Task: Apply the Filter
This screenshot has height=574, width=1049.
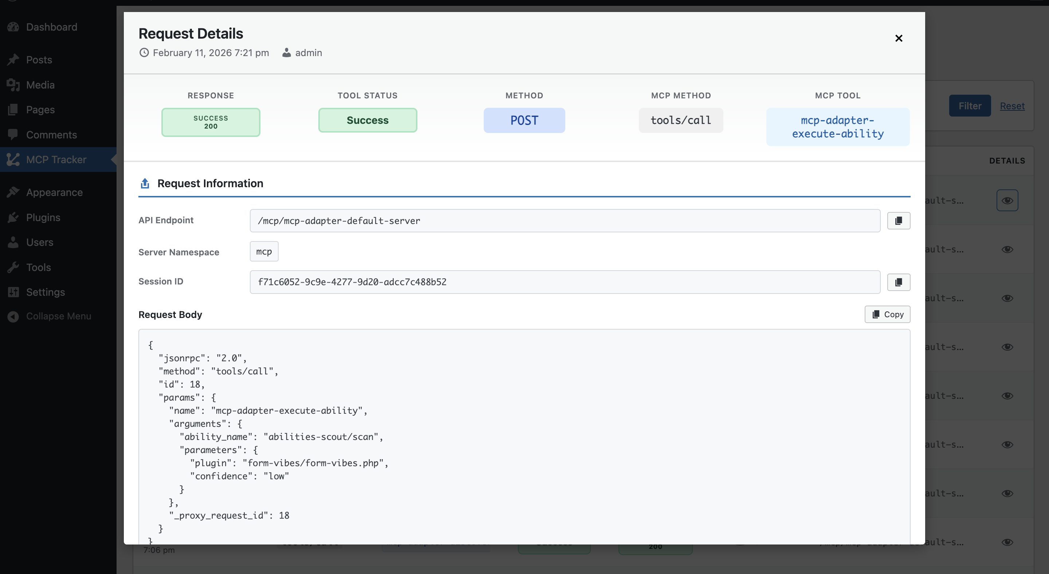Action: tap(970, 105)
